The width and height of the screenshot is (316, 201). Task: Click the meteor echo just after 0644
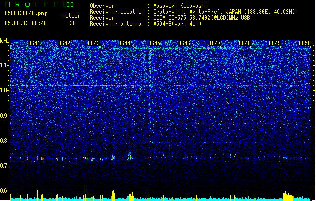coord(131,156)
